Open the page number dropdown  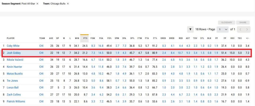tap(223, 29)
